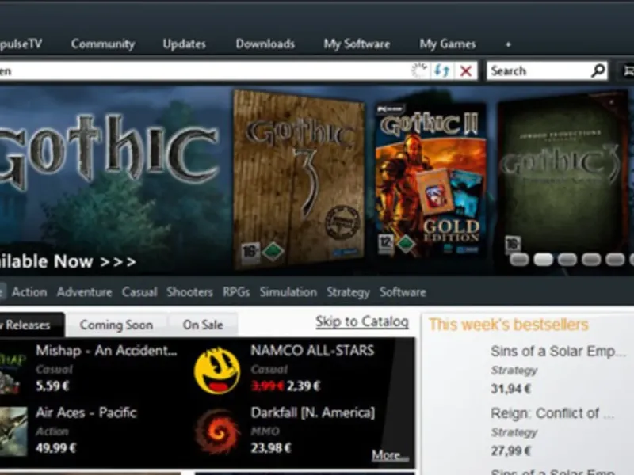This screenshot has height=475, width=634.
Task: Browse the Strategy category in genre bar
Action: [348, 292]
